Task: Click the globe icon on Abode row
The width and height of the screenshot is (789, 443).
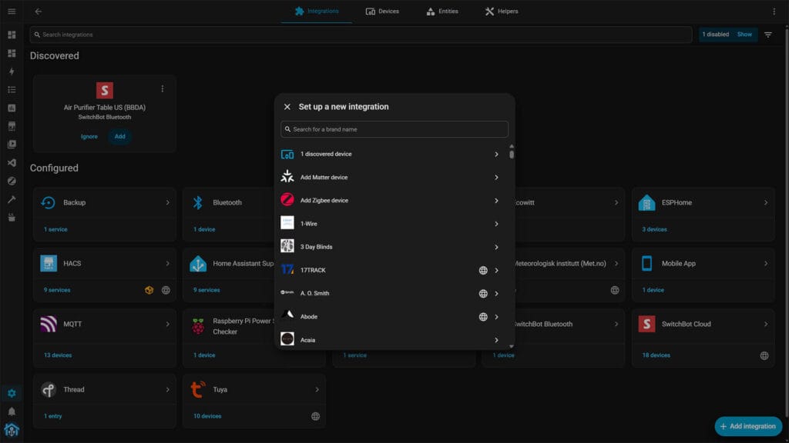Action: tap(482, 316)
